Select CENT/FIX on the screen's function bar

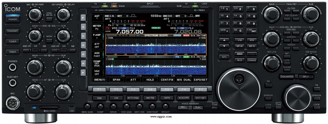click(x=167, y=80)
